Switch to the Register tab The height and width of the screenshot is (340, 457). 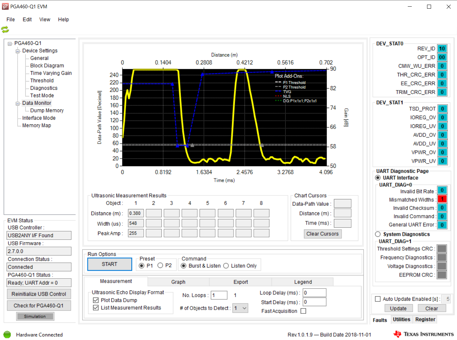coord(425,319)
